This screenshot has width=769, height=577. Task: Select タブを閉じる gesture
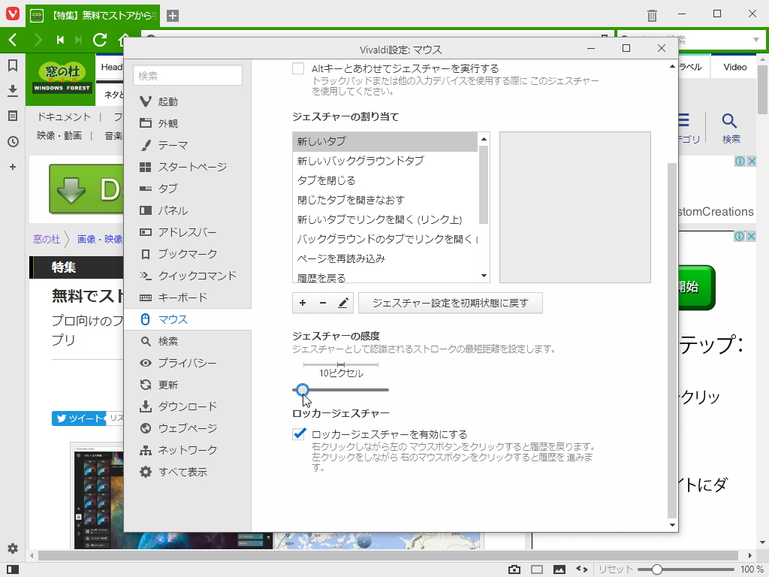pyautogui.click(x=384, y=180)
